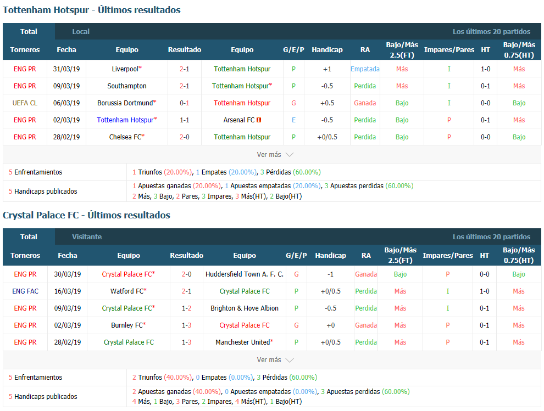Open Arsenal FC team link
The width and height of the screenshot is (544, 411).
pyautogui.click(x=238, y=120)
